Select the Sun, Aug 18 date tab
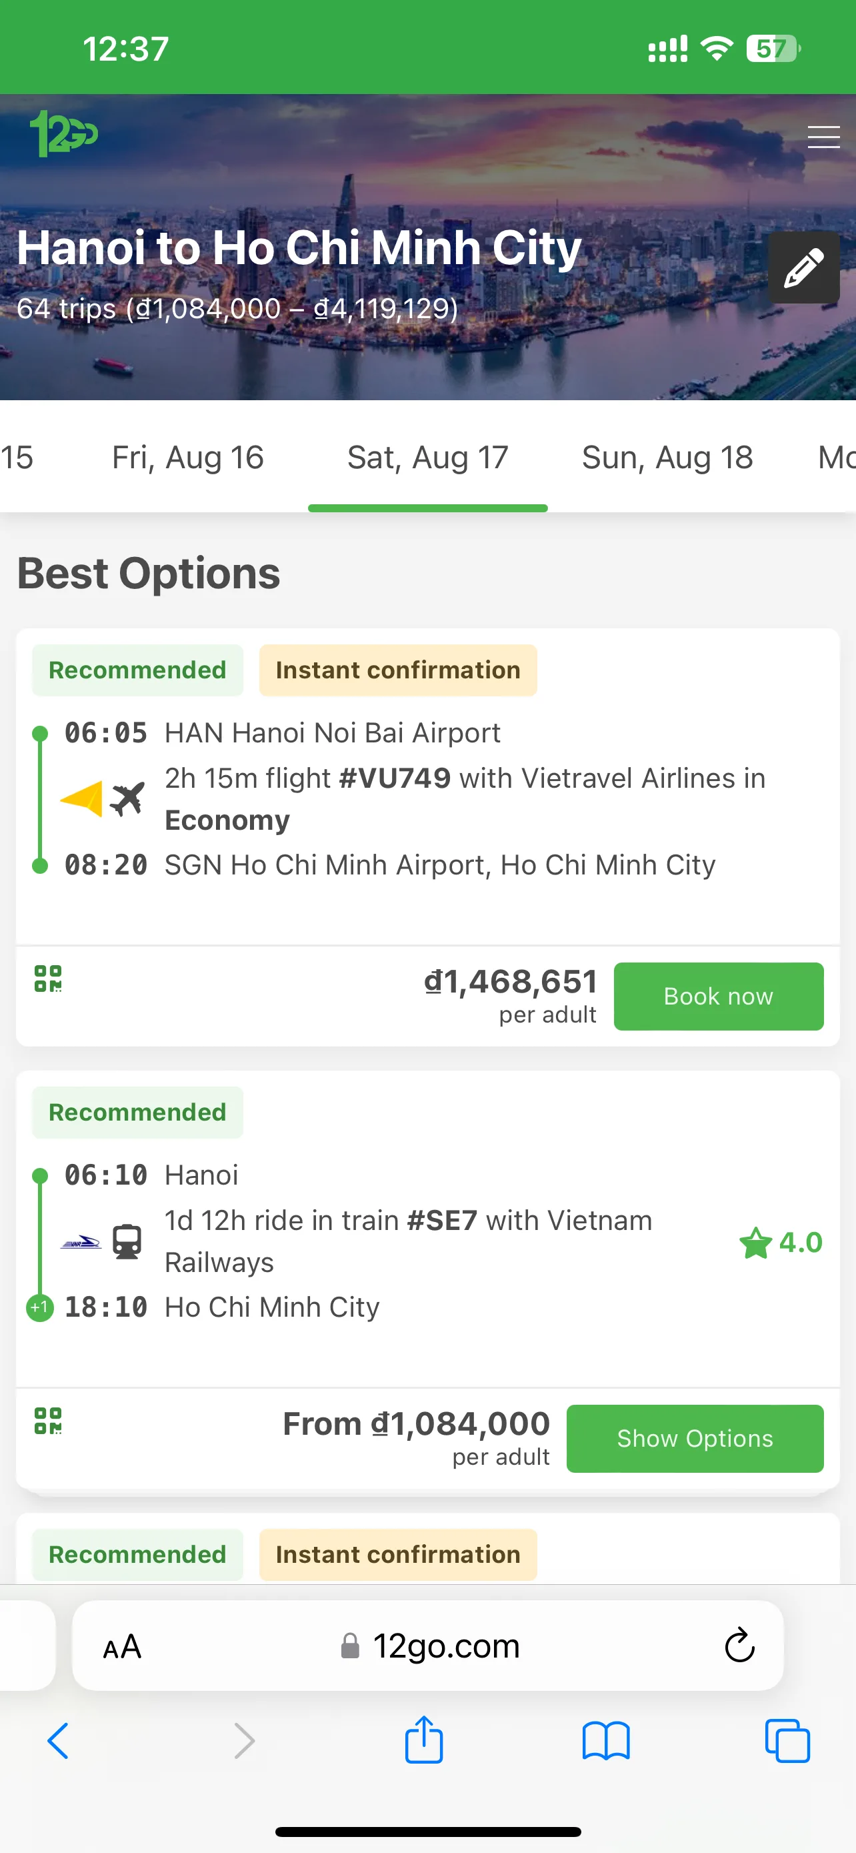 pos(667,458)
